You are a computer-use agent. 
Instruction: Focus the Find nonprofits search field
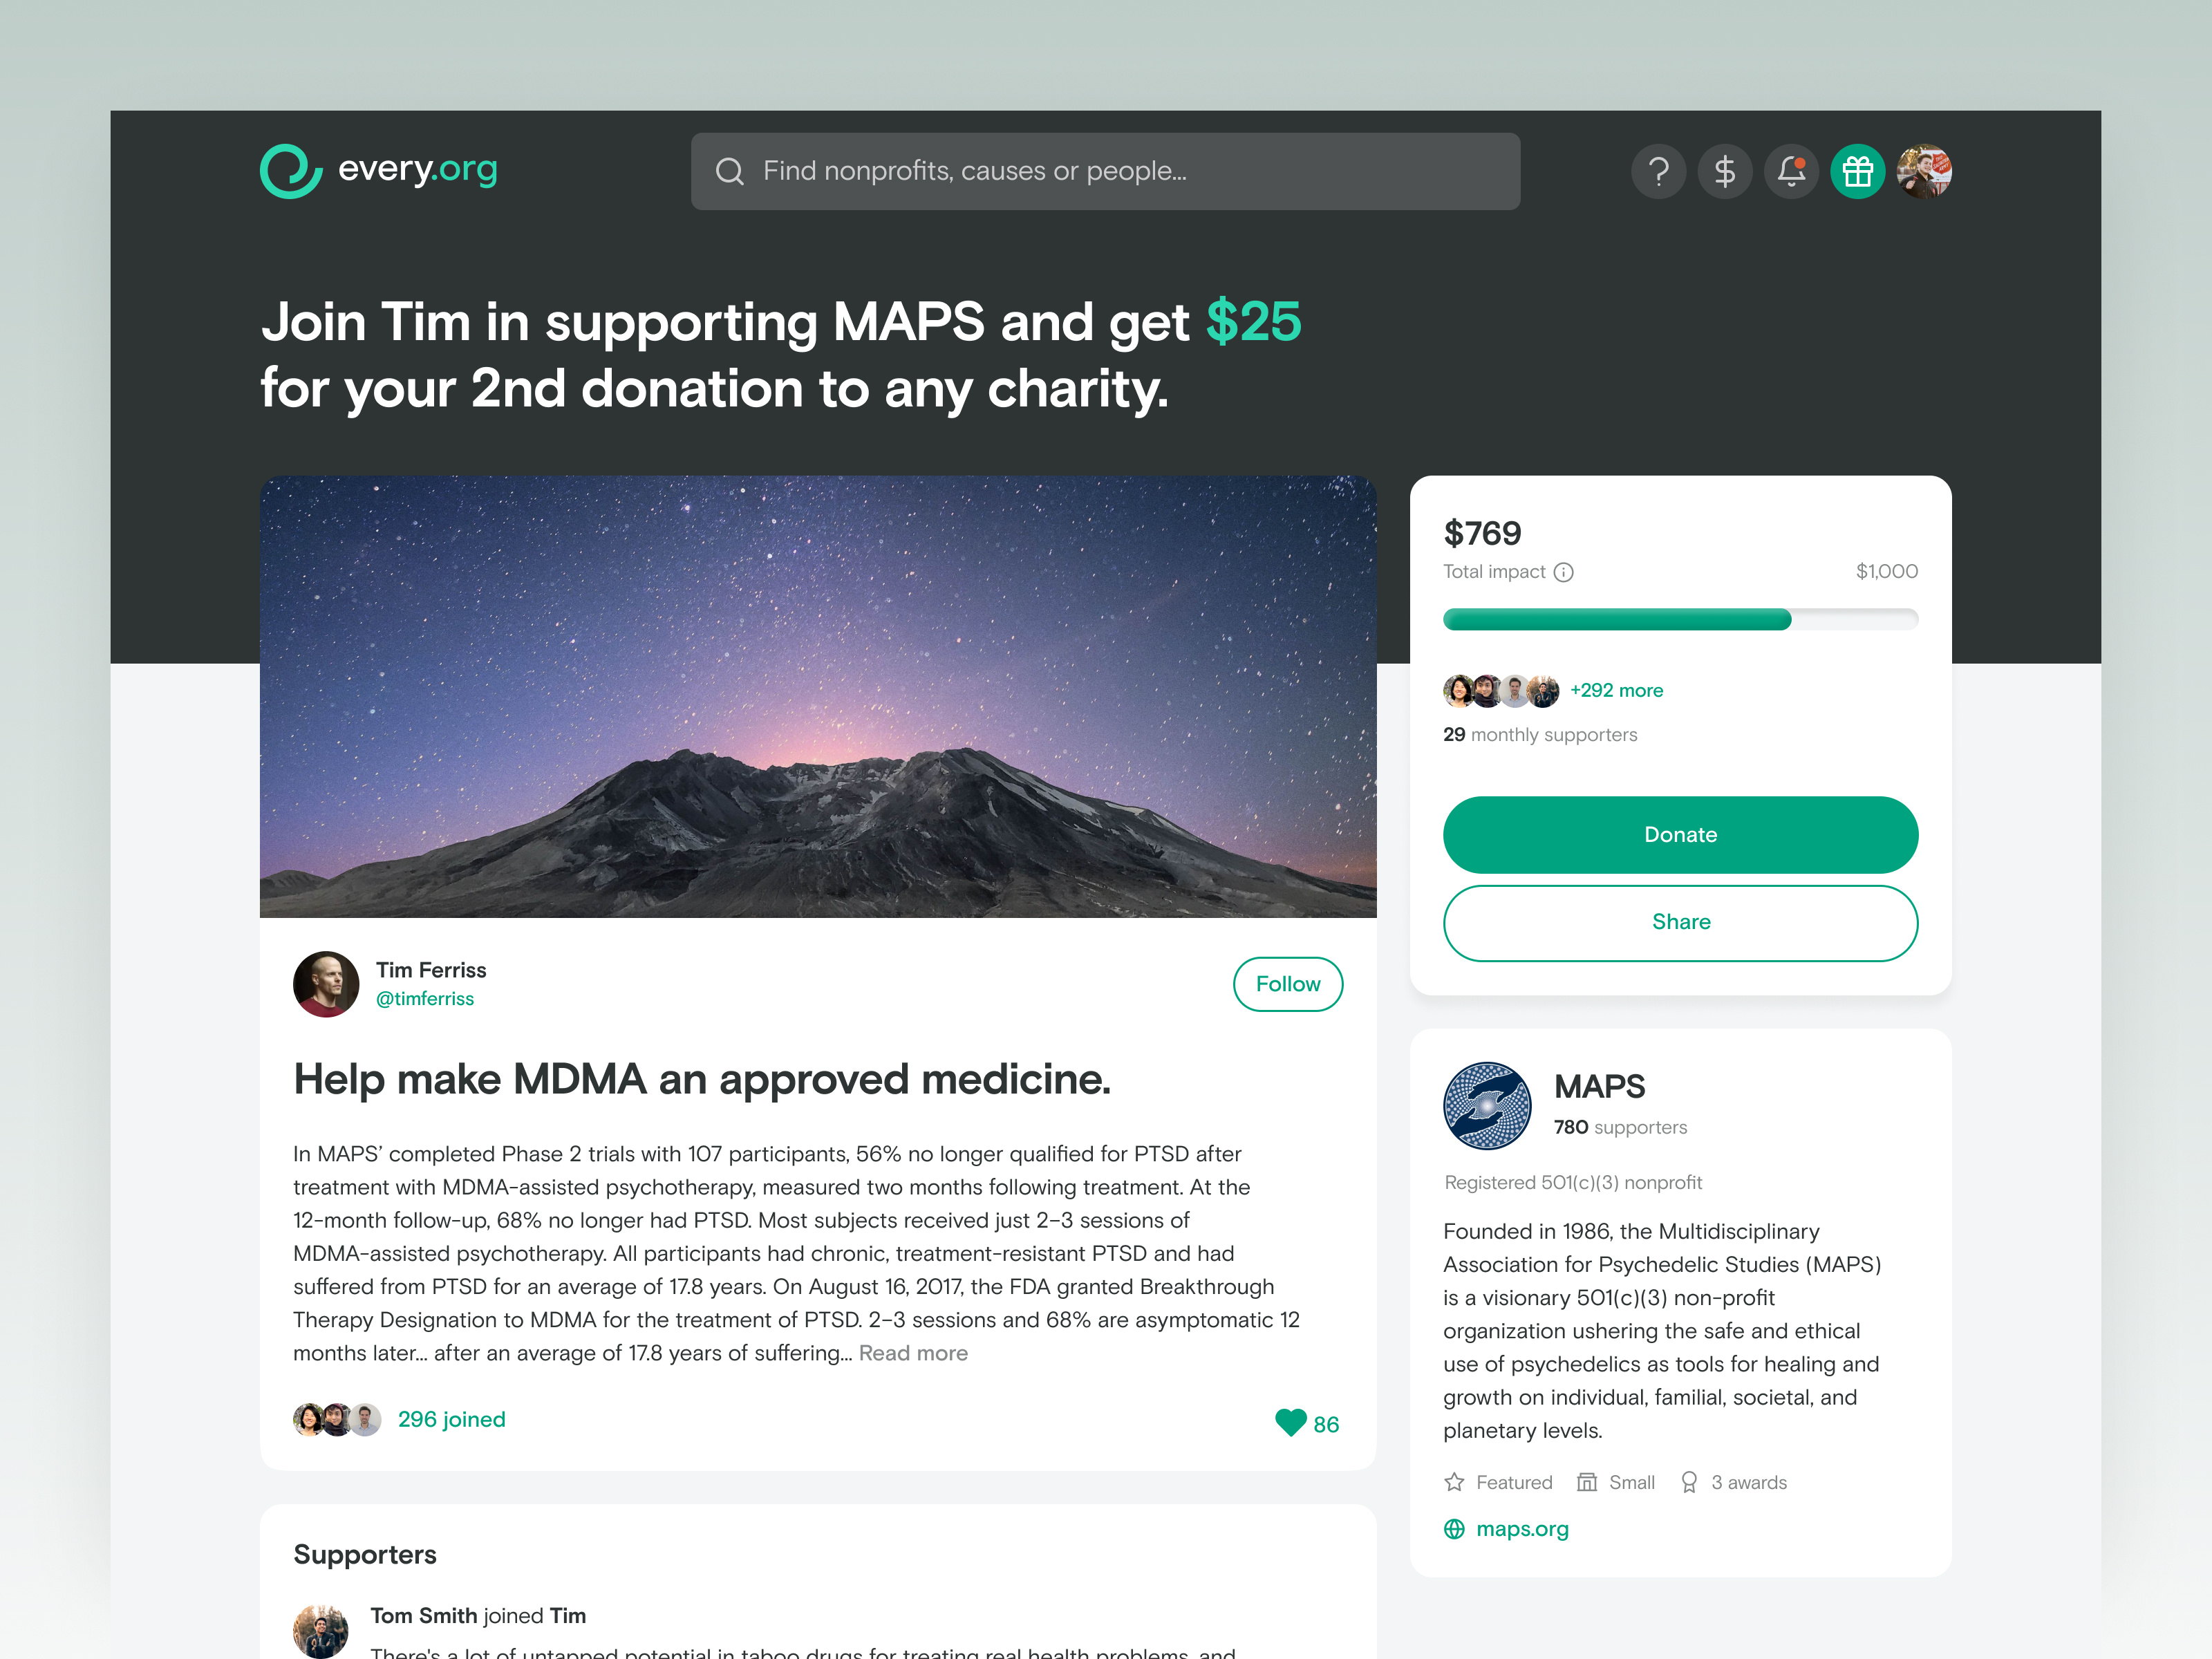[1105, 171]
